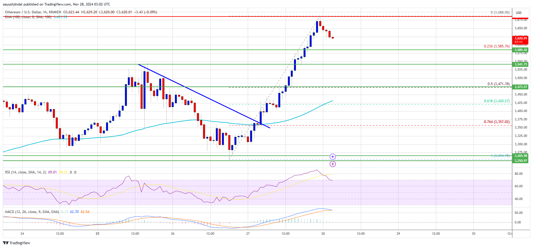The image size is (533, 248).
Task: Select the red current price label 3,620.01
Action: (x=521, y=40)
